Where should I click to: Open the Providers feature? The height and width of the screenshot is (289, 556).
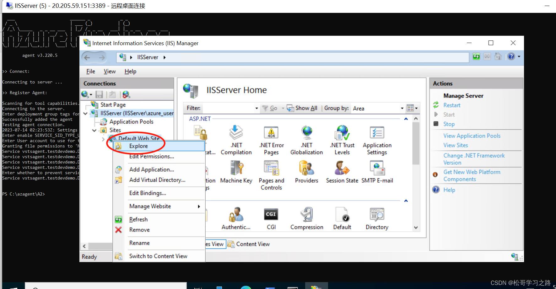(x=306, y=172)
